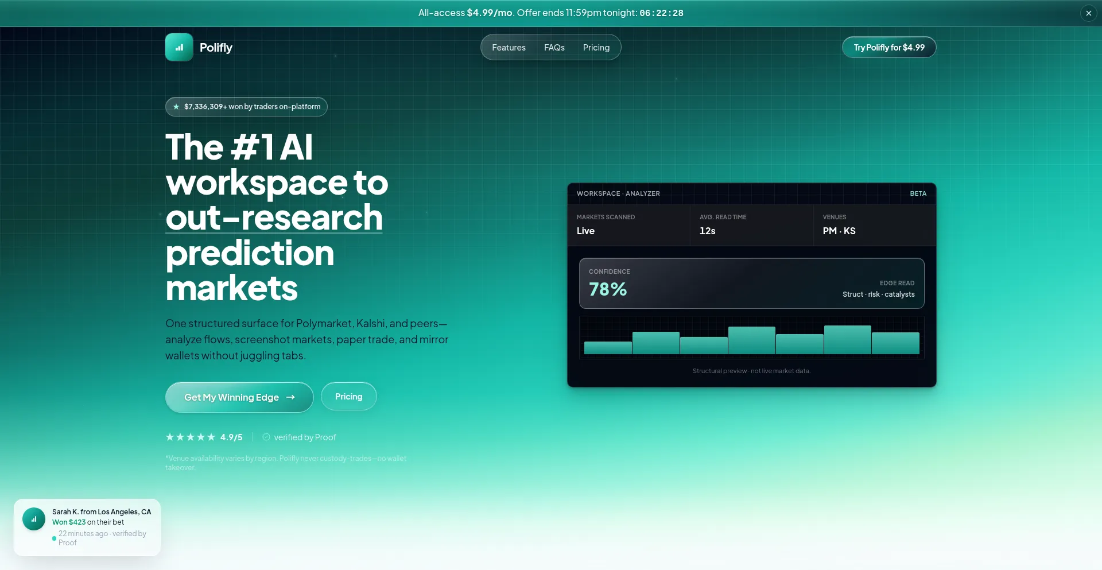Click the Venue availability footnote text
This screenshot has width=1102, height=570.
pyautogui.click(x=286, y=463)
